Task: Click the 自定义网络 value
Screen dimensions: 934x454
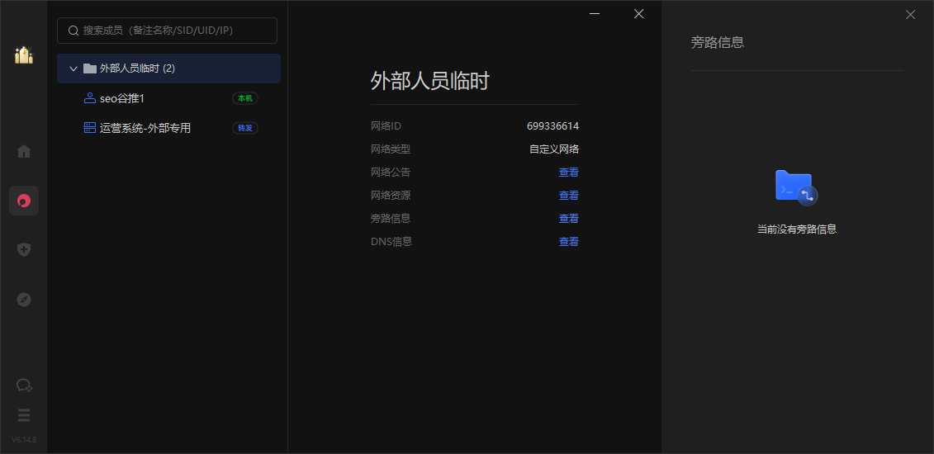Action: click(554, 149)
